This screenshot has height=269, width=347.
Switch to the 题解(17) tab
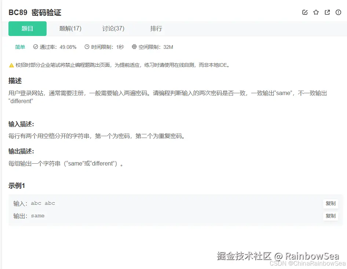(x=70, y=28)
